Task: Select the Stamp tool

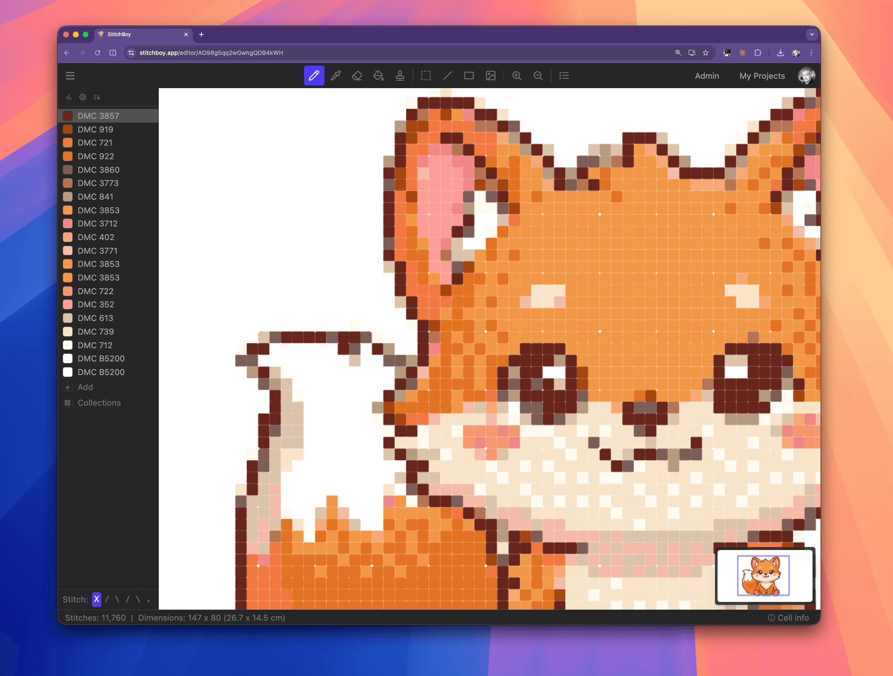Action: click(400, 76)
